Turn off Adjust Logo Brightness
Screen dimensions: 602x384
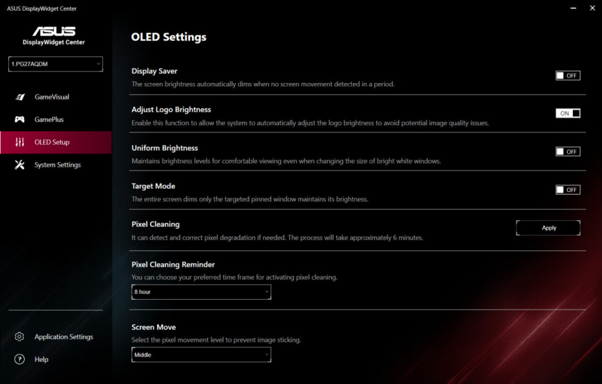(567, 113)
